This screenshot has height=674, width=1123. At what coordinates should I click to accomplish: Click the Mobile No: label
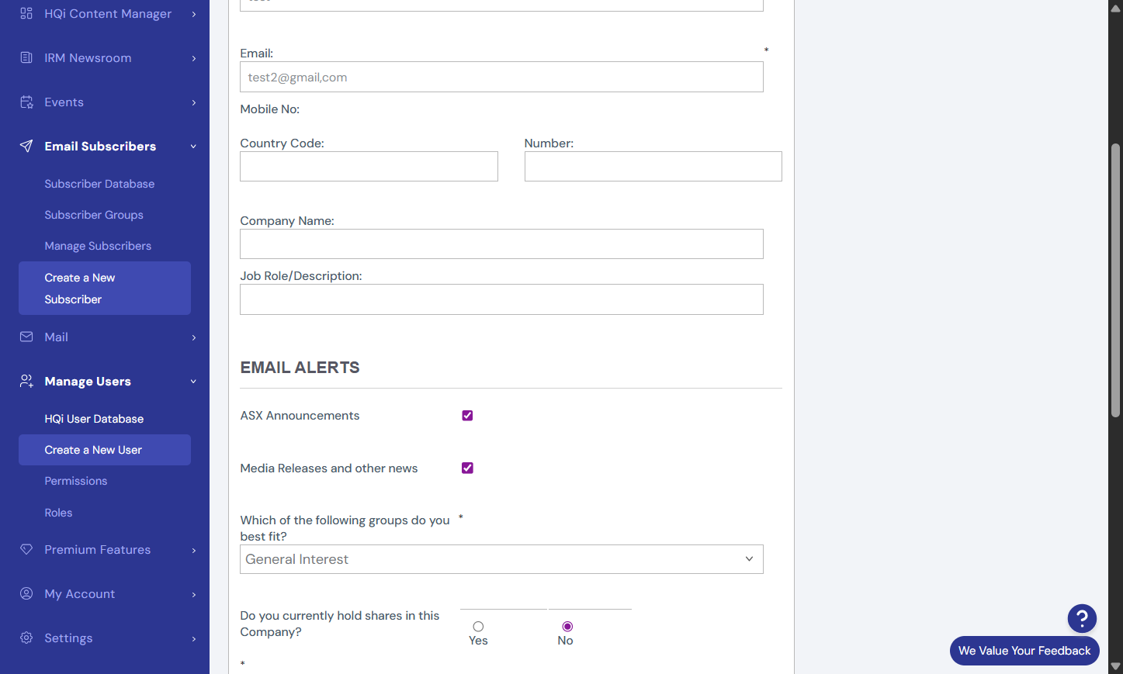point(270,109)
